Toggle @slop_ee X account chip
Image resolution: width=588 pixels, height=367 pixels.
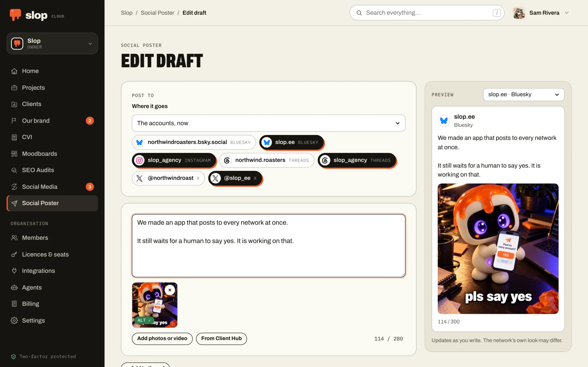tap(235, 178)
